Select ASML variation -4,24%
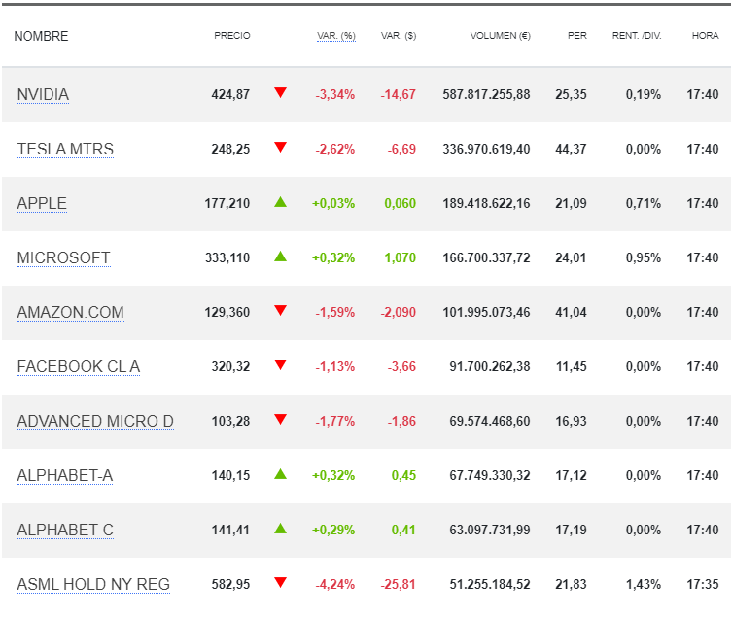732x618 pixels. [335, 584]
